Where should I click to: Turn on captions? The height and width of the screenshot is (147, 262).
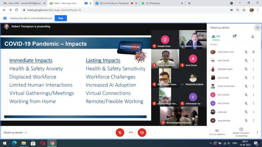point(217,132)
